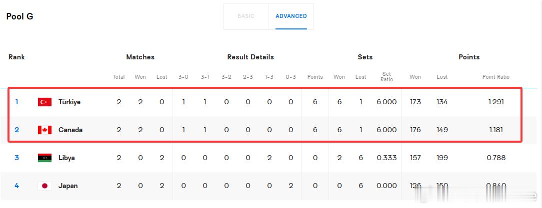
Task: Select the ADVANCED tab
Action: (291, 16)
